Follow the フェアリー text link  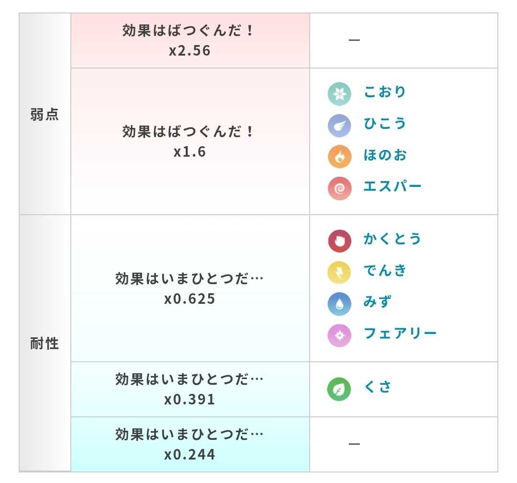tap(400, 333)
